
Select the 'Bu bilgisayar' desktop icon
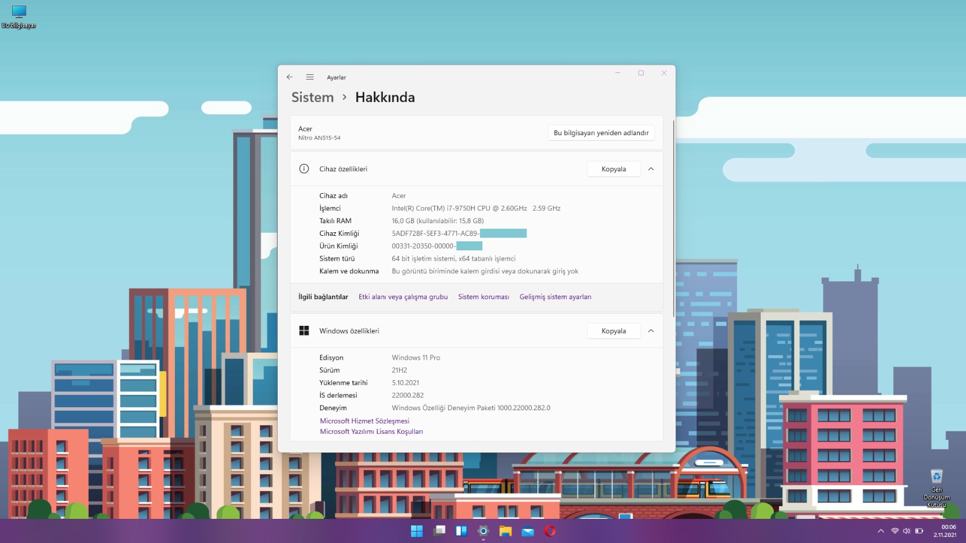pyautogui.click(x=19, y=17)
